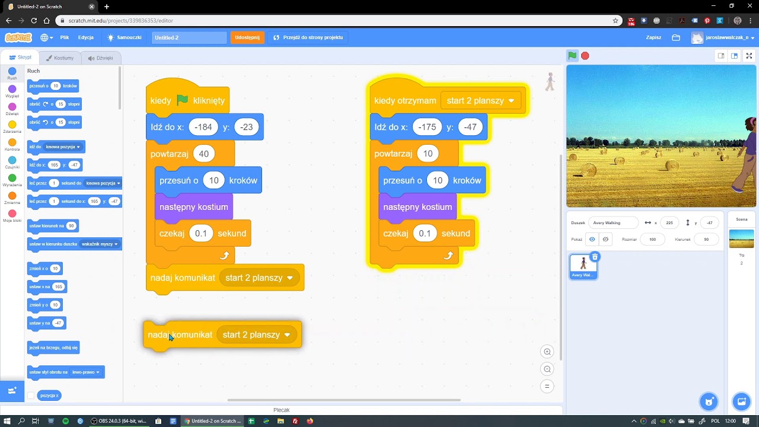Select the Avery Walking sprite thumbnail
The width and height of the screenshot is (759, 427).
(x=583, y=266)
